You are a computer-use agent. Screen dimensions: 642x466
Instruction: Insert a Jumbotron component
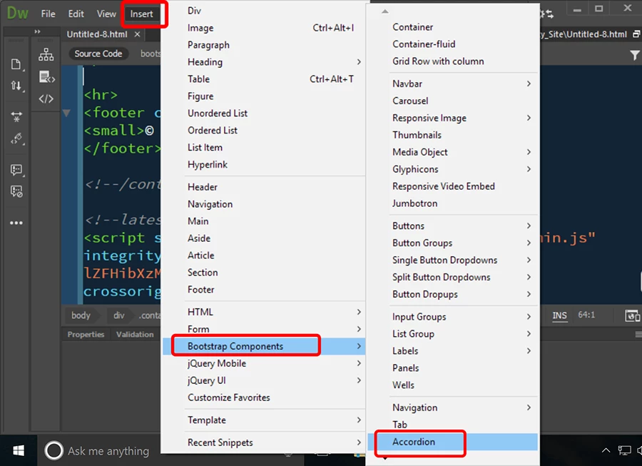click(x=452, y=203)
